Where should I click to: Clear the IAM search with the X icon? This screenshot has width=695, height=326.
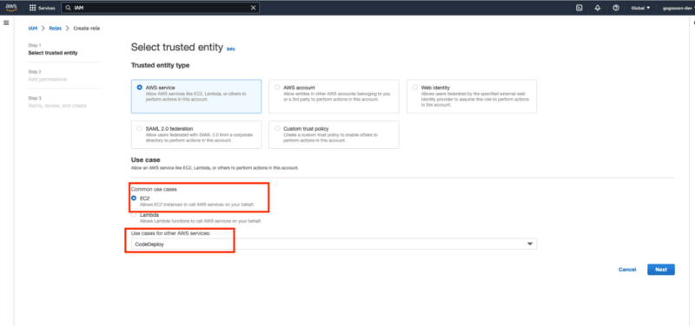click(x=253, y=8)
